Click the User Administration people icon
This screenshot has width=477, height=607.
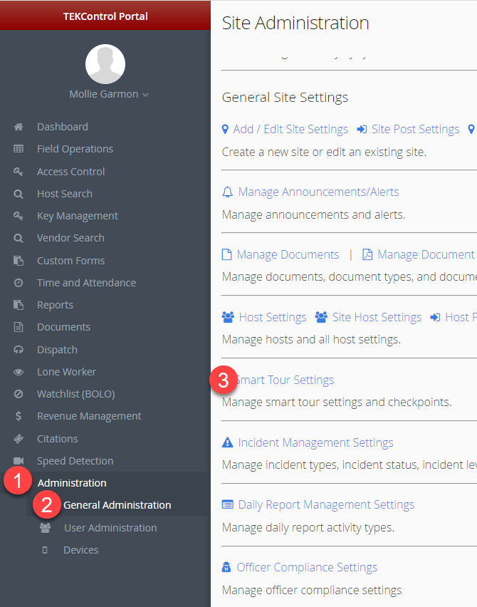click(x=46, y=528)
